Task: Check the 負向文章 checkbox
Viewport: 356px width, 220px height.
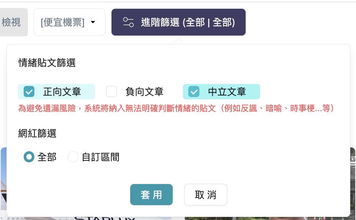Action: point(112,92)
